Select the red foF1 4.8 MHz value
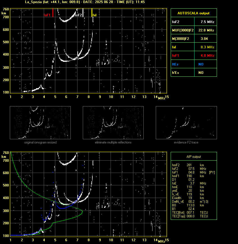Screen dimensions: 238x244 point(207,55)
